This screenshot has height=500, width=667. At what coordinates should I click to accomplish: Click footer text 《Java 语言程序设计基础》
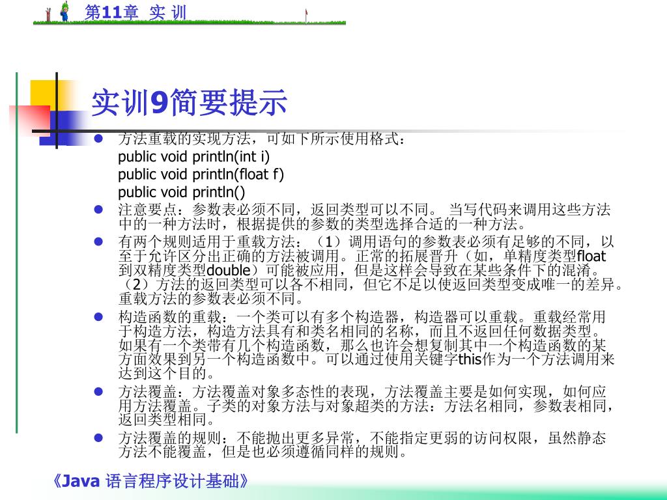tap(150, 481)
